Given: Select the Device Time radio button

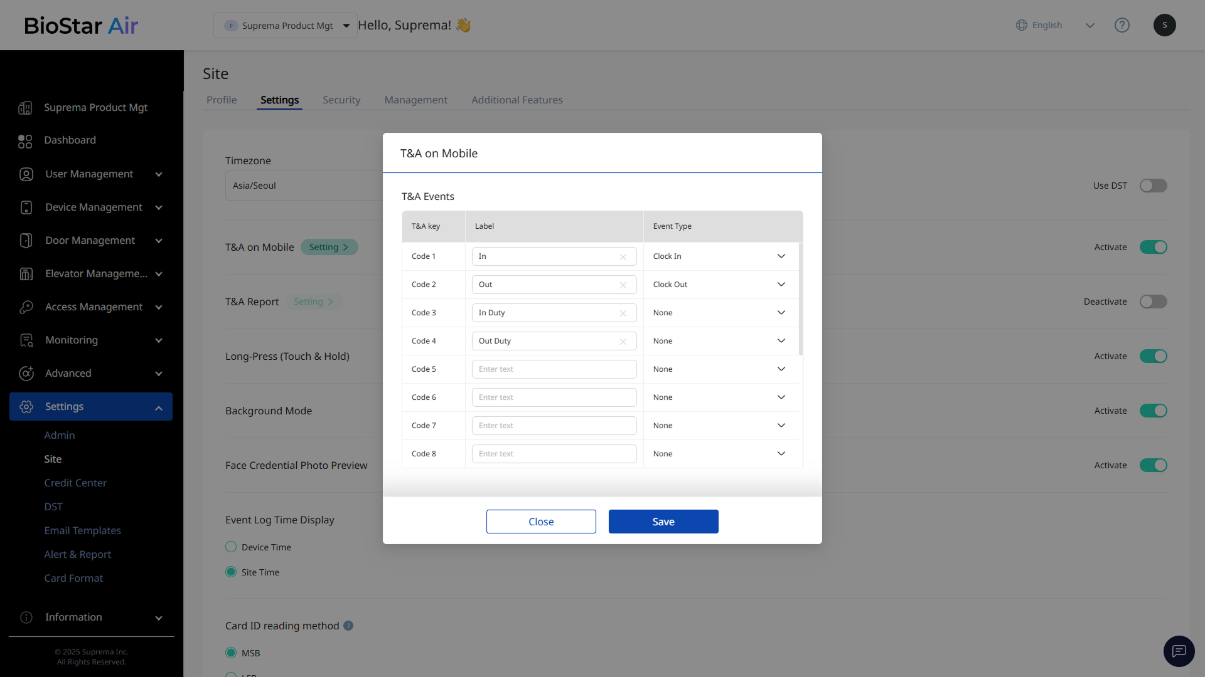Looking at the screenshot, I should [x=231, y=547].
